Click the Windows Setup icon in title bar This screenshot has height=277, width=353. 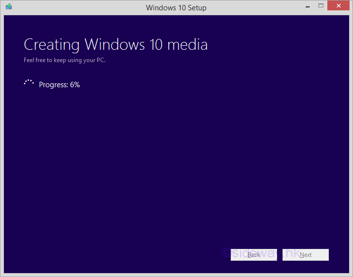coord(8,7)
